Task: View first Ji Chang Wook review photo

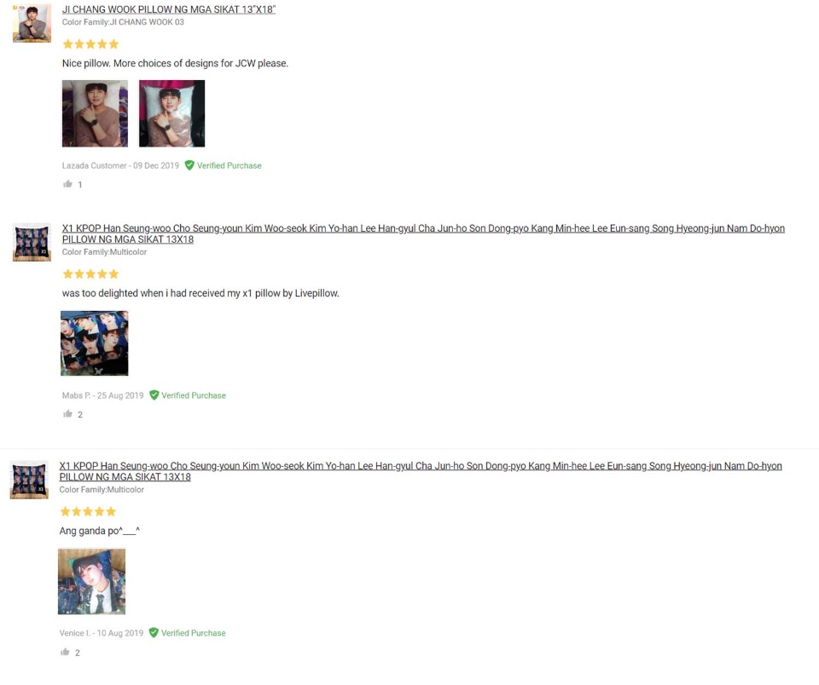Action: (x=95, y=113)
